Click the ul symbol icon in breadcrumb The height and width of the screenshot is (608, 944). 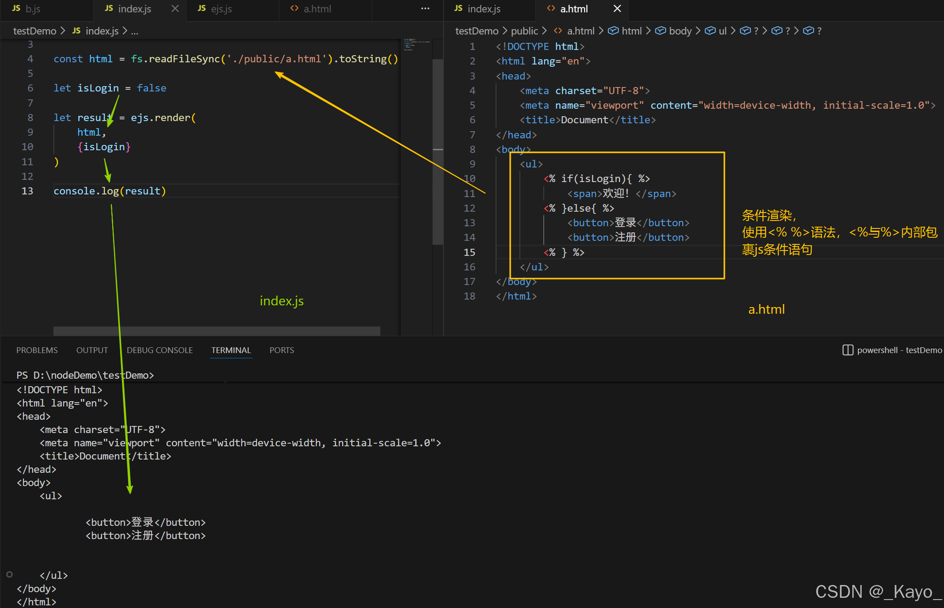[710, 30]
